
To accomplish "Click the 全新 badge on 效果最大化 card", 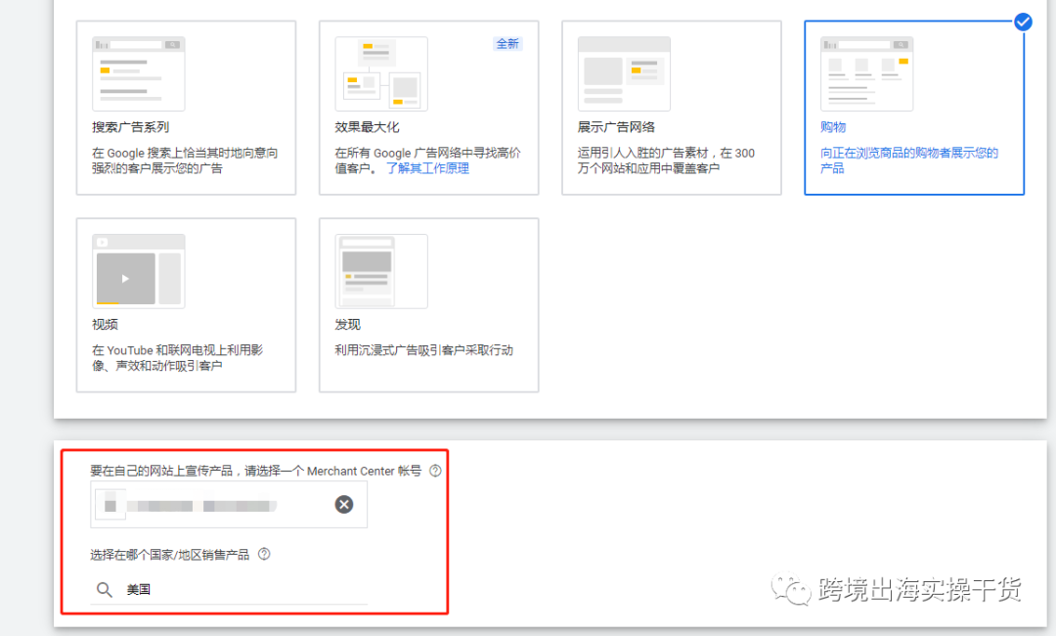I will tap(507, 43).
